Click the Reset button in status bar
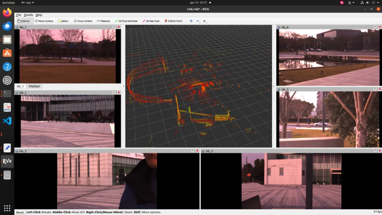 tap(20, 212)
